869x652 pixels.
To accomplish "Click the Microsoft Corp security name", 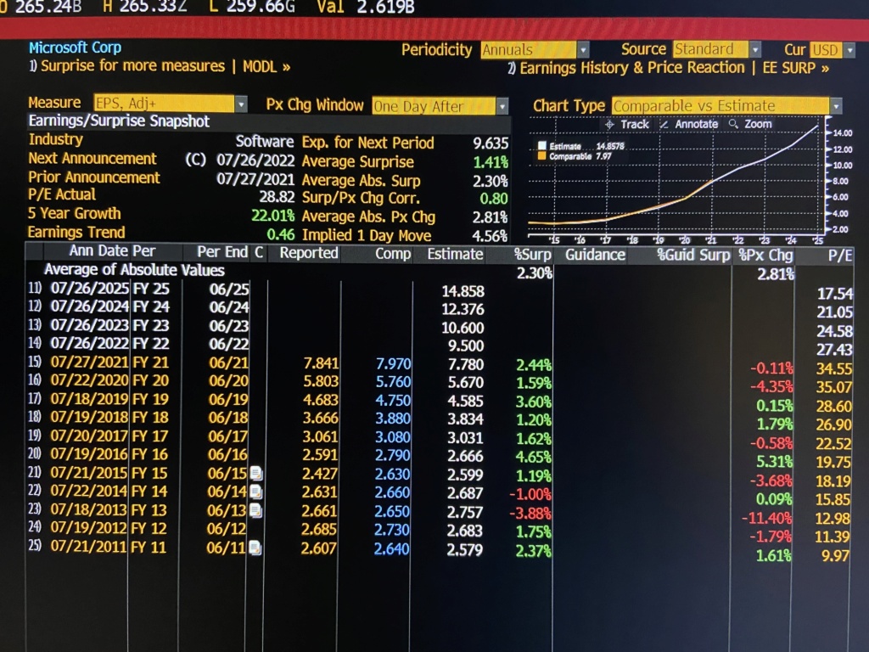I will pyautogui.click(x=75, y=48).
